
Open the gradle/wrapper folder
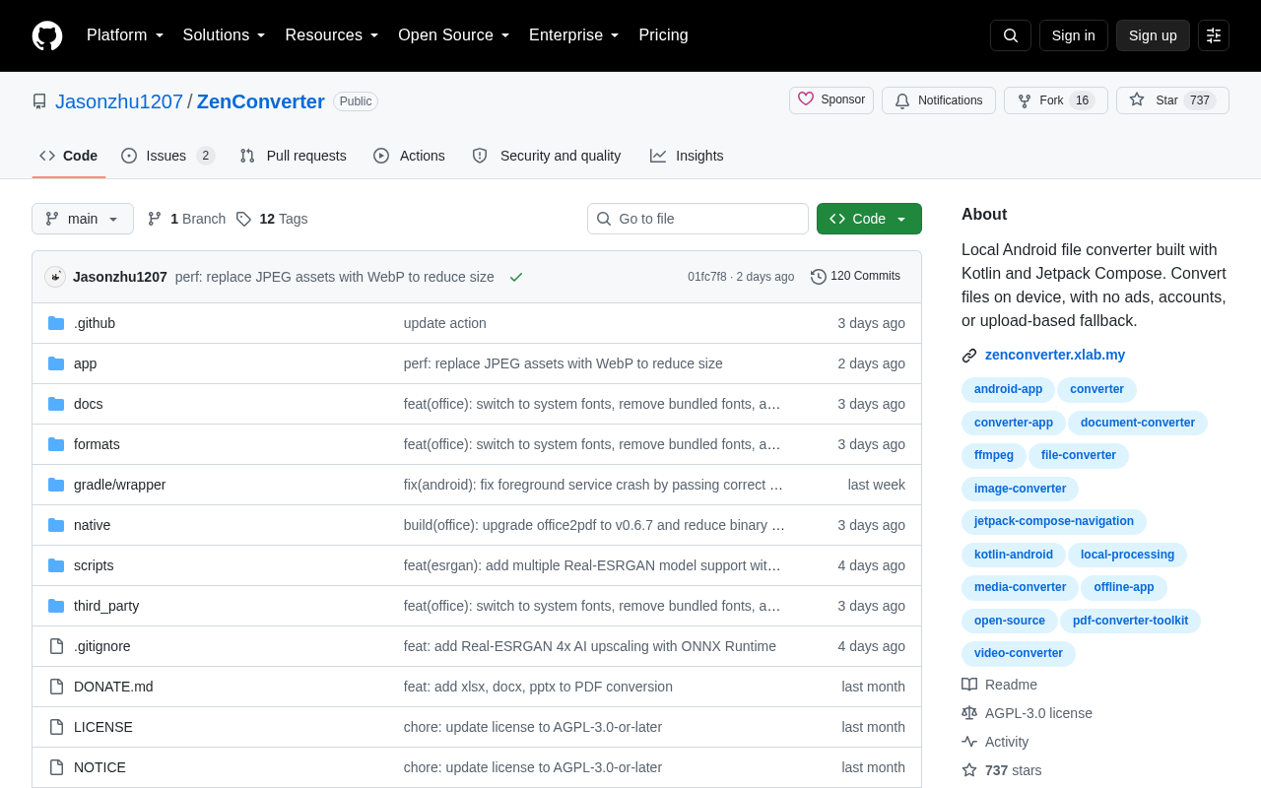(x=120, y=485)
